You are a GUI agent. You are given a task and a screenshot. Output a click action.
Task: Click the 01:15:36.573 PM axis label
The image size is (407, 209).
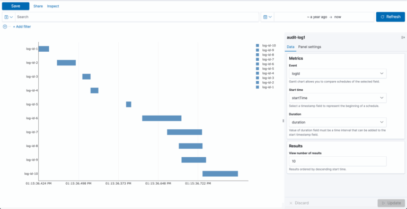pyautogui.click(x=118, y=183)
